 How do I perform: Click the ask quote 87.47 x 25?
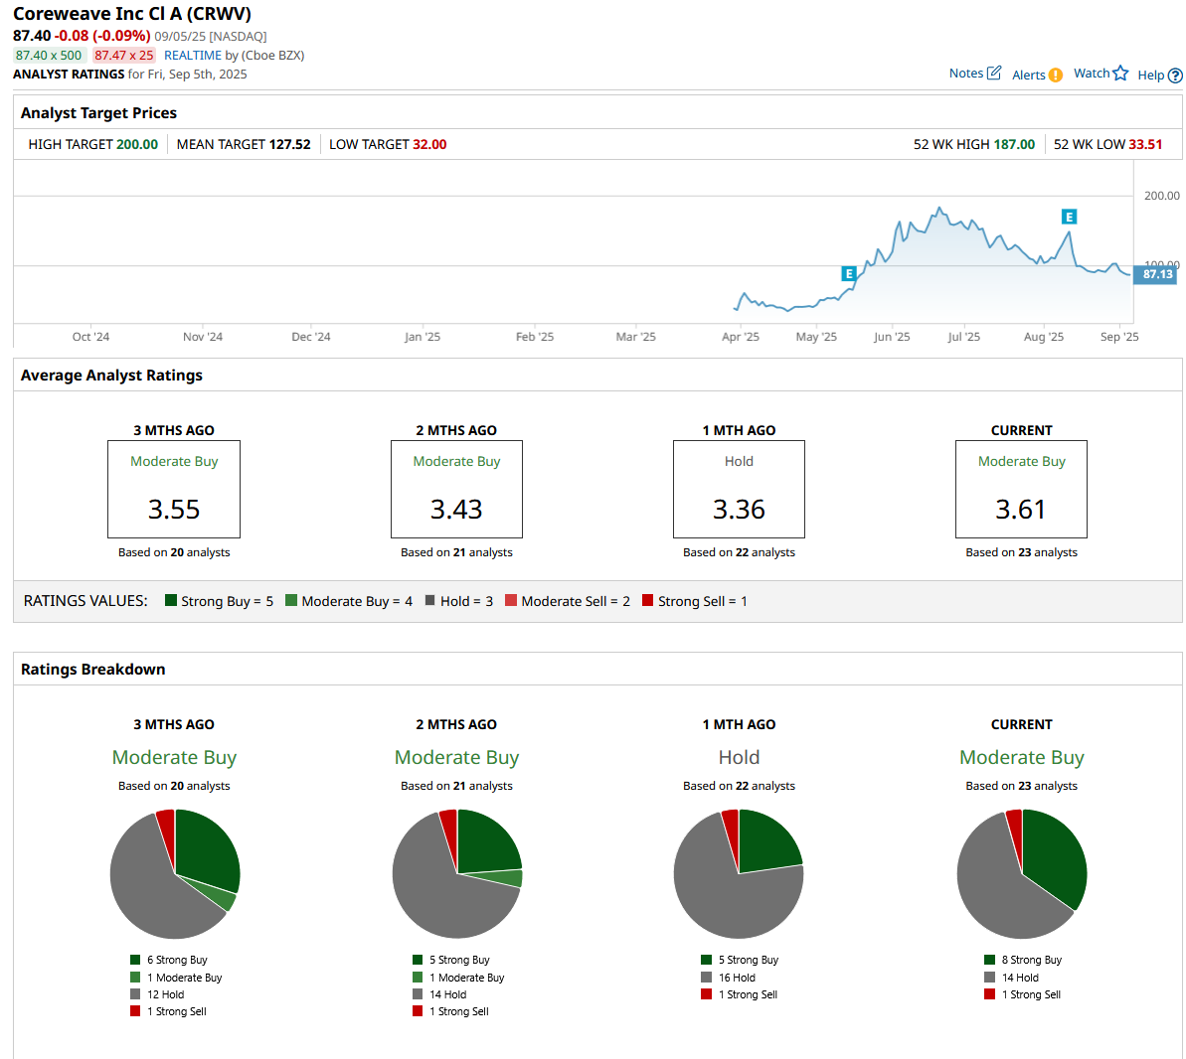tap(124, 56)
